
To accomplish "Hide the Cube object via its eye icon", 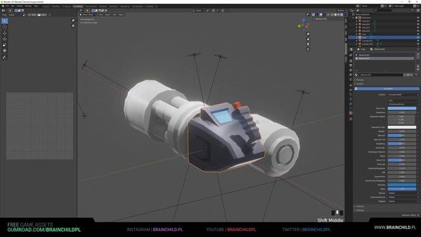I will pos(418,38).
